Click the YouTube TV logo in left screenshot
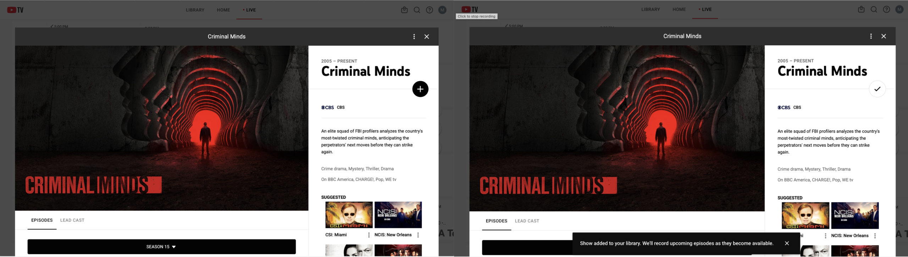The height and width of the screenshot is (257, 908). tap(15, 10)
